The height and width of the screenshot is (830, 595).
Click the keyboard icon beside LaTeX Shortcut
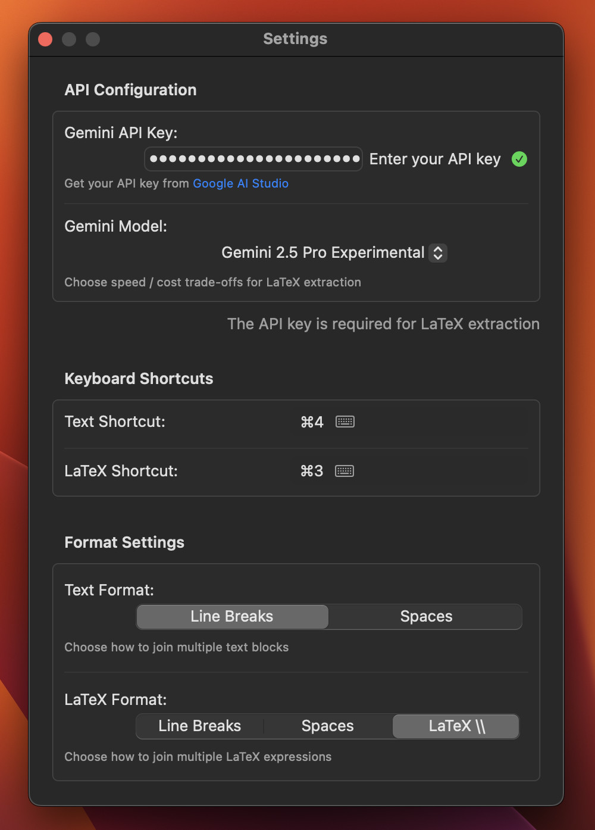[345, 471]
